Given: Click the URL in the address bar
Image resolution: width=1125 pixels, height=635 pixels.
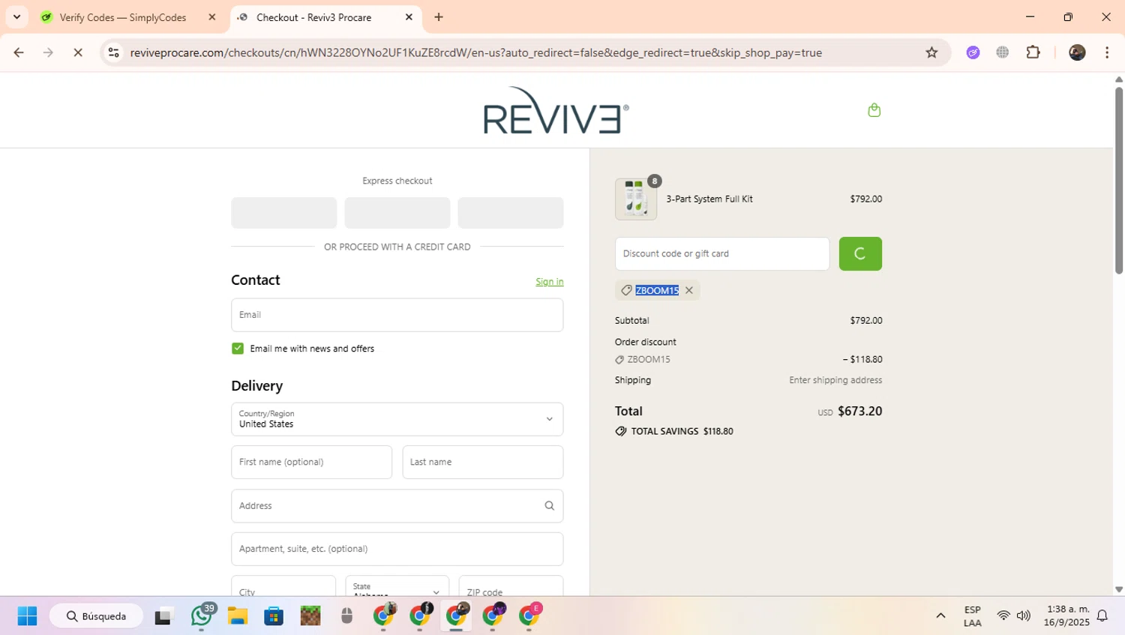Looking at the screenshot, I should [x=475, y=52].
